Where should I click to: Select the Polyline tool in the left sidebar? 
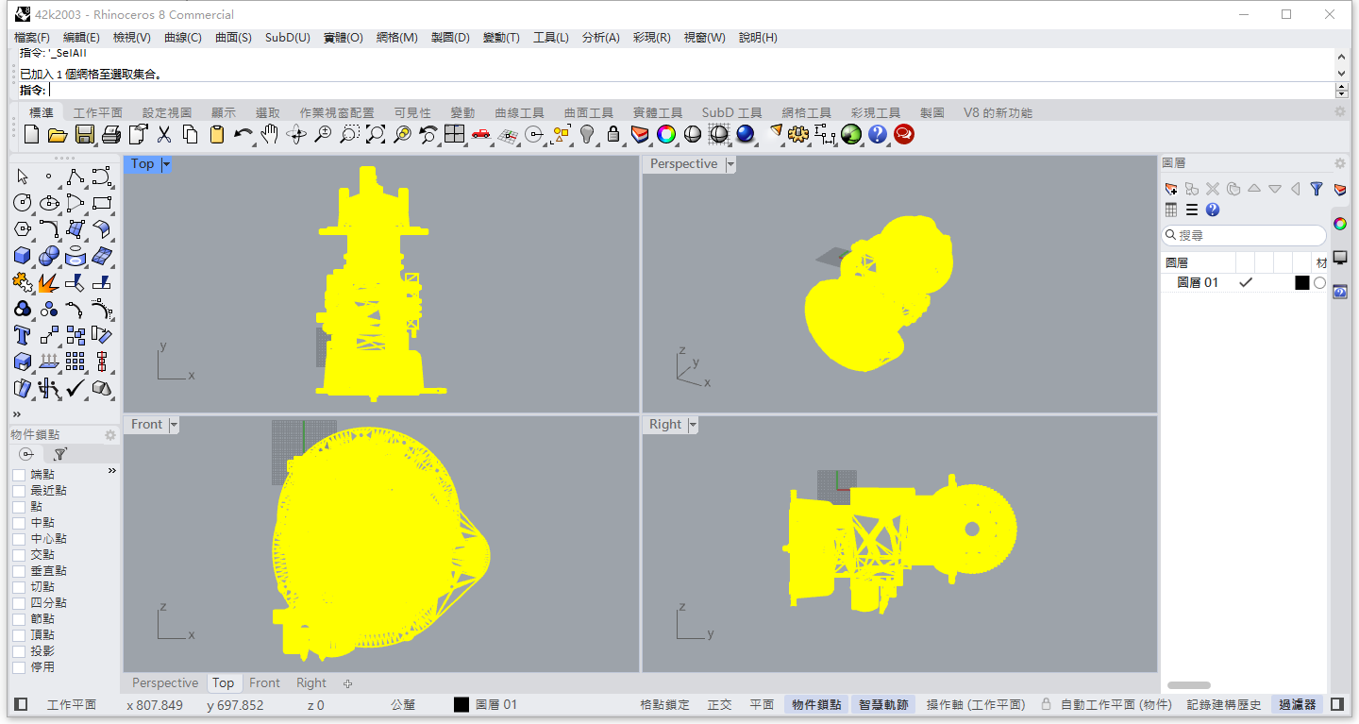[x=75, y=177]
